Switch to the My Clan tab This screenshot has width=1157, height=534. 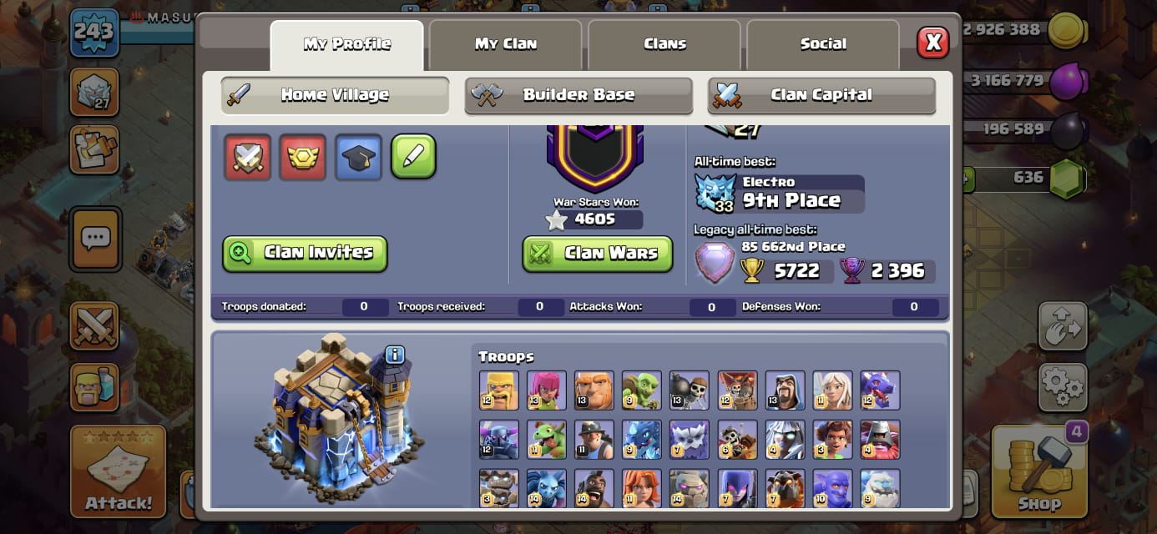506,44
